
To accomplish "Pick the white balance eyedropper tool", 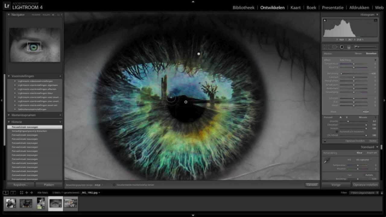I will click(327, 161).
